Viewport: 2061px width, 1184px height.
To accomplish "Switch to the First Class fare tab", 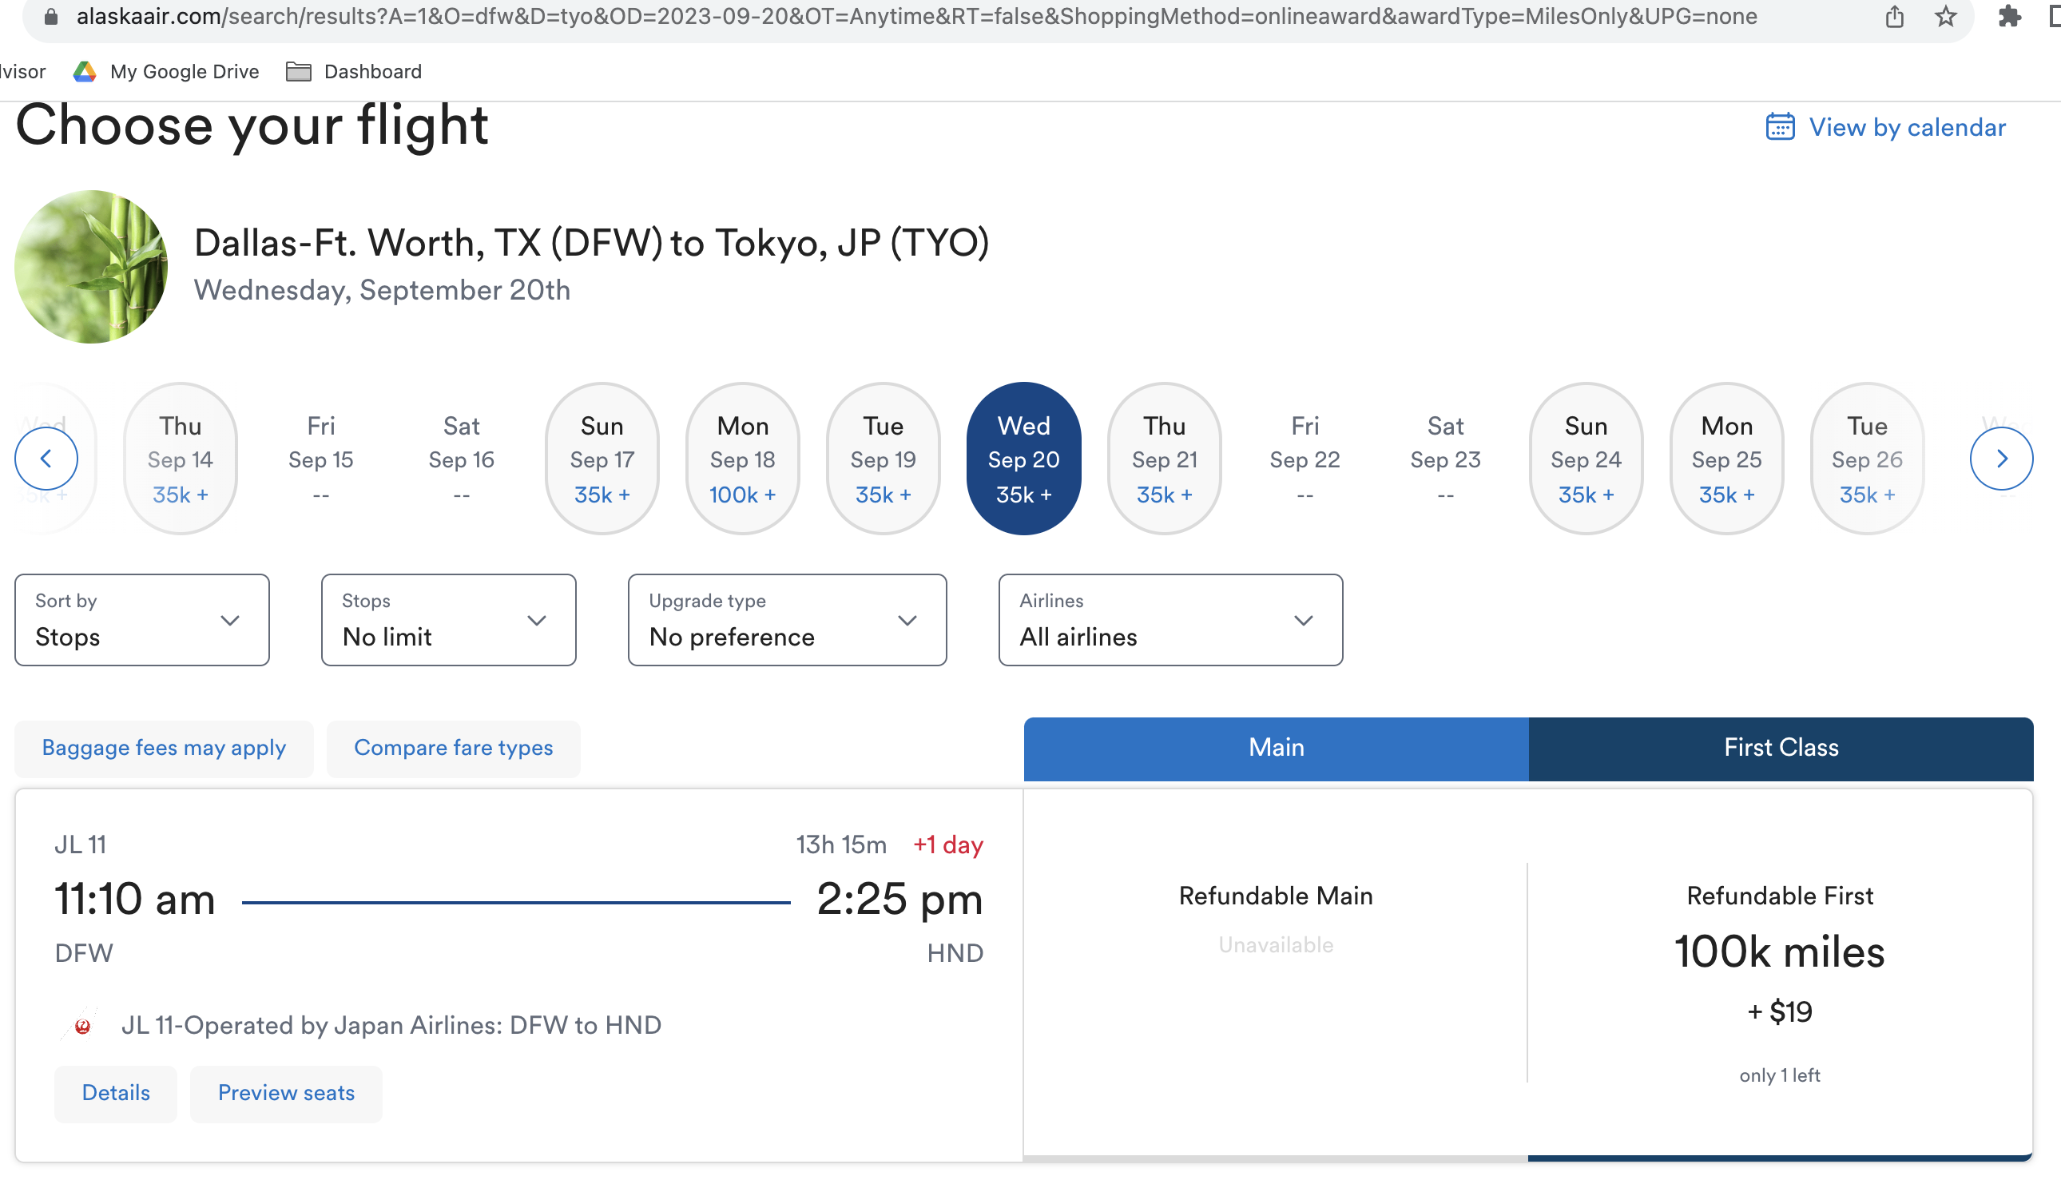I will (x=1781, y=748).
